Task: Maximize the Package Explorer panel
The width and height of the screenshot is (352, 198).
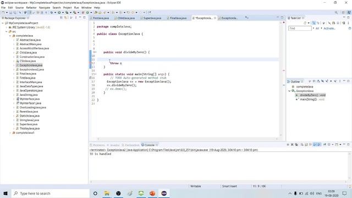Action: point(84,18)
